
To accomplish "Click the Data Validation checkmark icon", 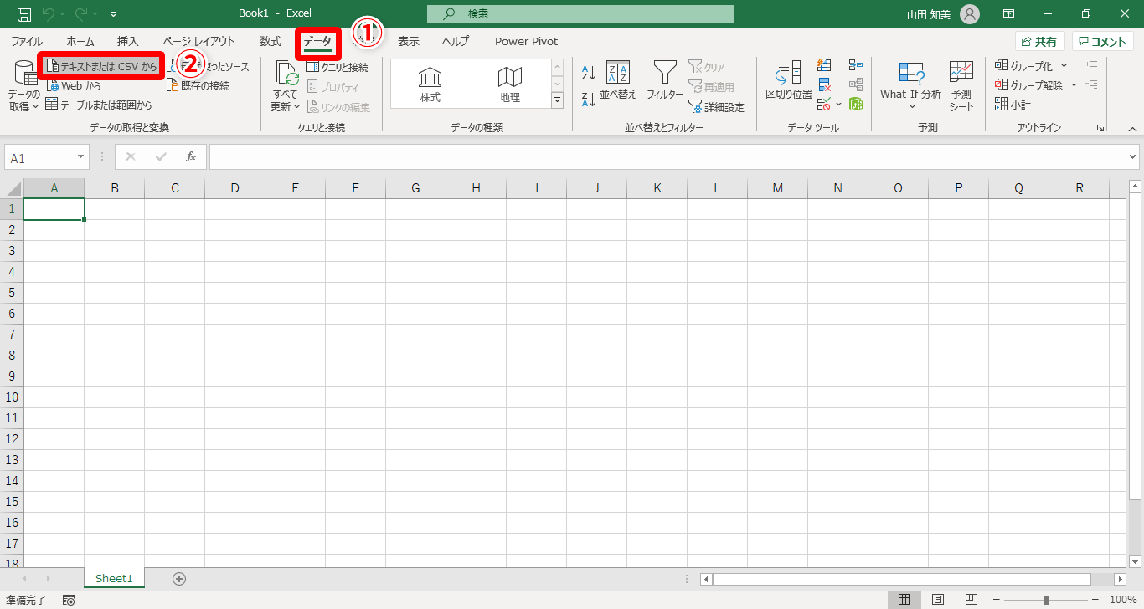I will coord(824,105).
